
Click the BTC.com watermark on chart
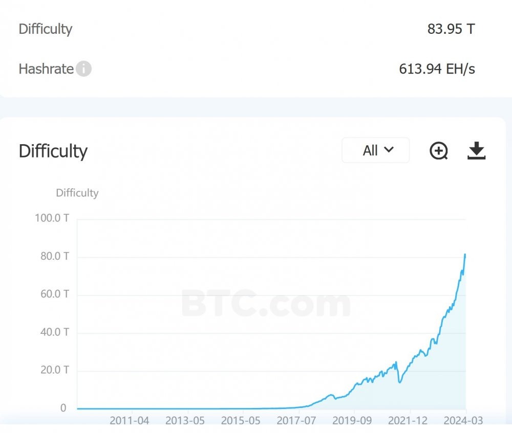266,303
